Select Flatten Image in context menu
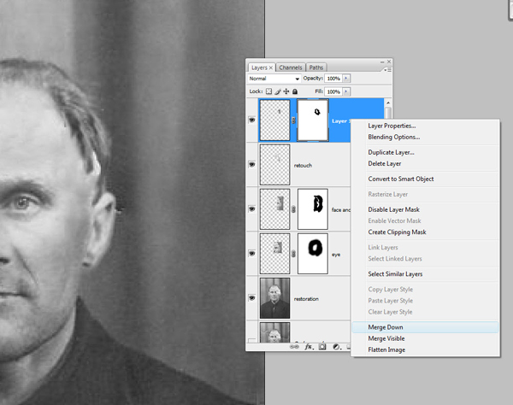Screen dimensions: 513x405 [386, 349]
